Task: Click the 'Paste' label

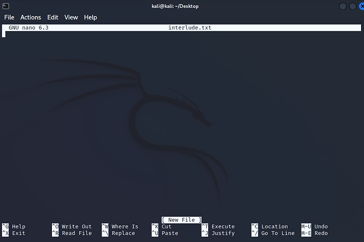Action: click(170, 233)
